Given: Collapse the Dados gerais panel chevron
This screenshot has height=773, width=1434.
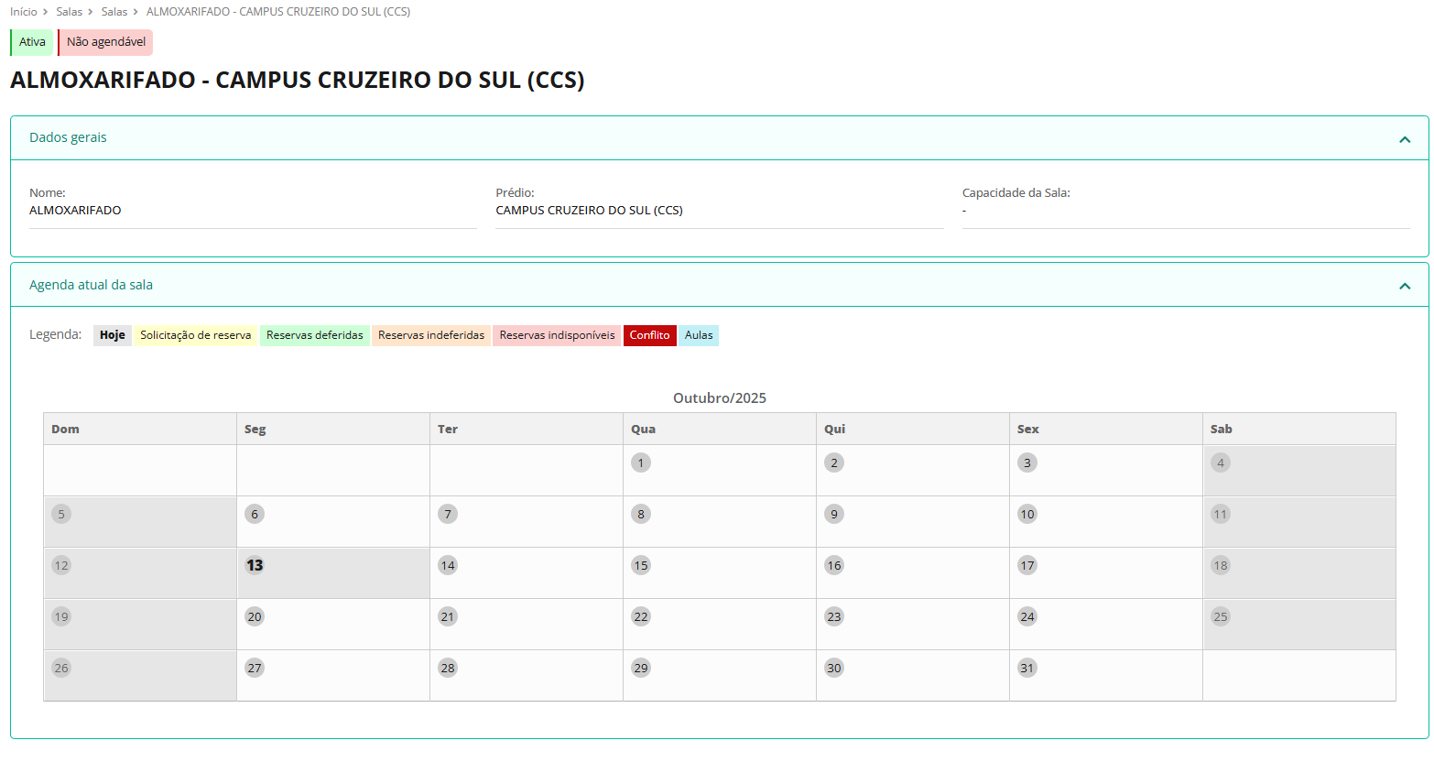Looking at the screenshot, I should (1404, 139).
